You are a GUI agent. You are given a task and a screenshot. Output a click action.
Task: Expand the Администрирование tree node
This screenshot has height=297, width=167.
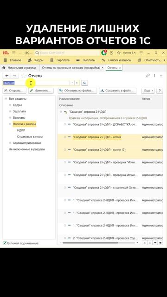pyautogui.click(x=10, y=143)
